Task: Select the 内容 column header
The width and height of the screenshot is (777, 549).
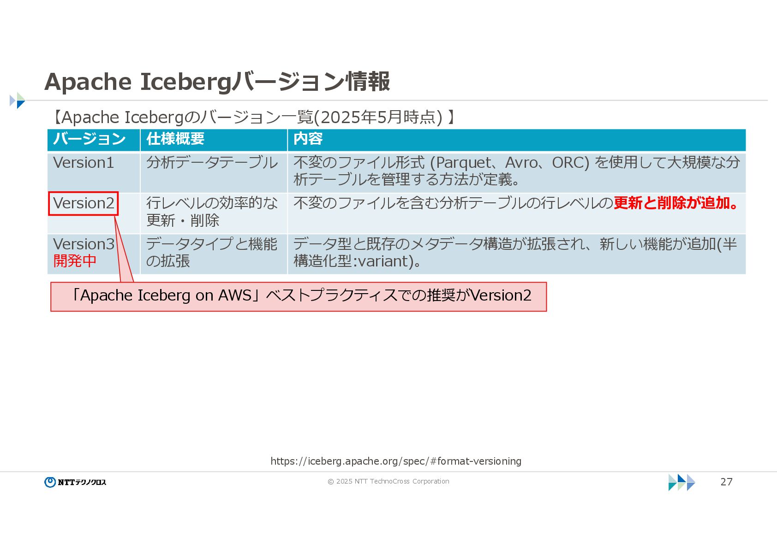Action: [517, 140]
